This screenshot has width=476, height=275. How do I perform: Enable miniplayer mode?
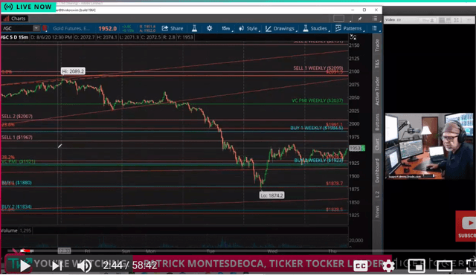[x=416, y=266]
